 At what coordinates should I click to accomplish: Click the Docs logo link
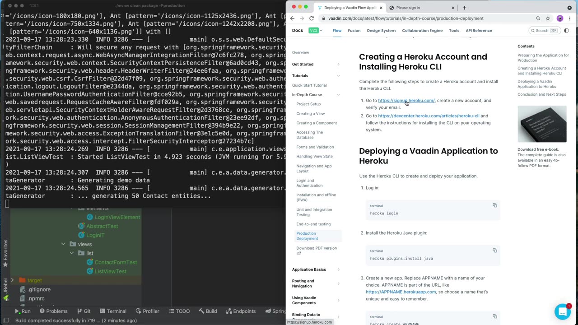298,31
